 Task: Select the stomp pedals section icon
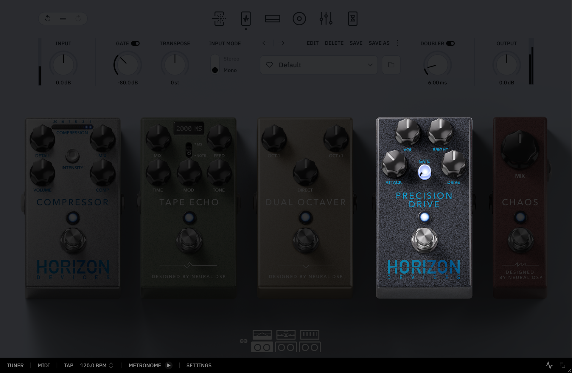246,18
